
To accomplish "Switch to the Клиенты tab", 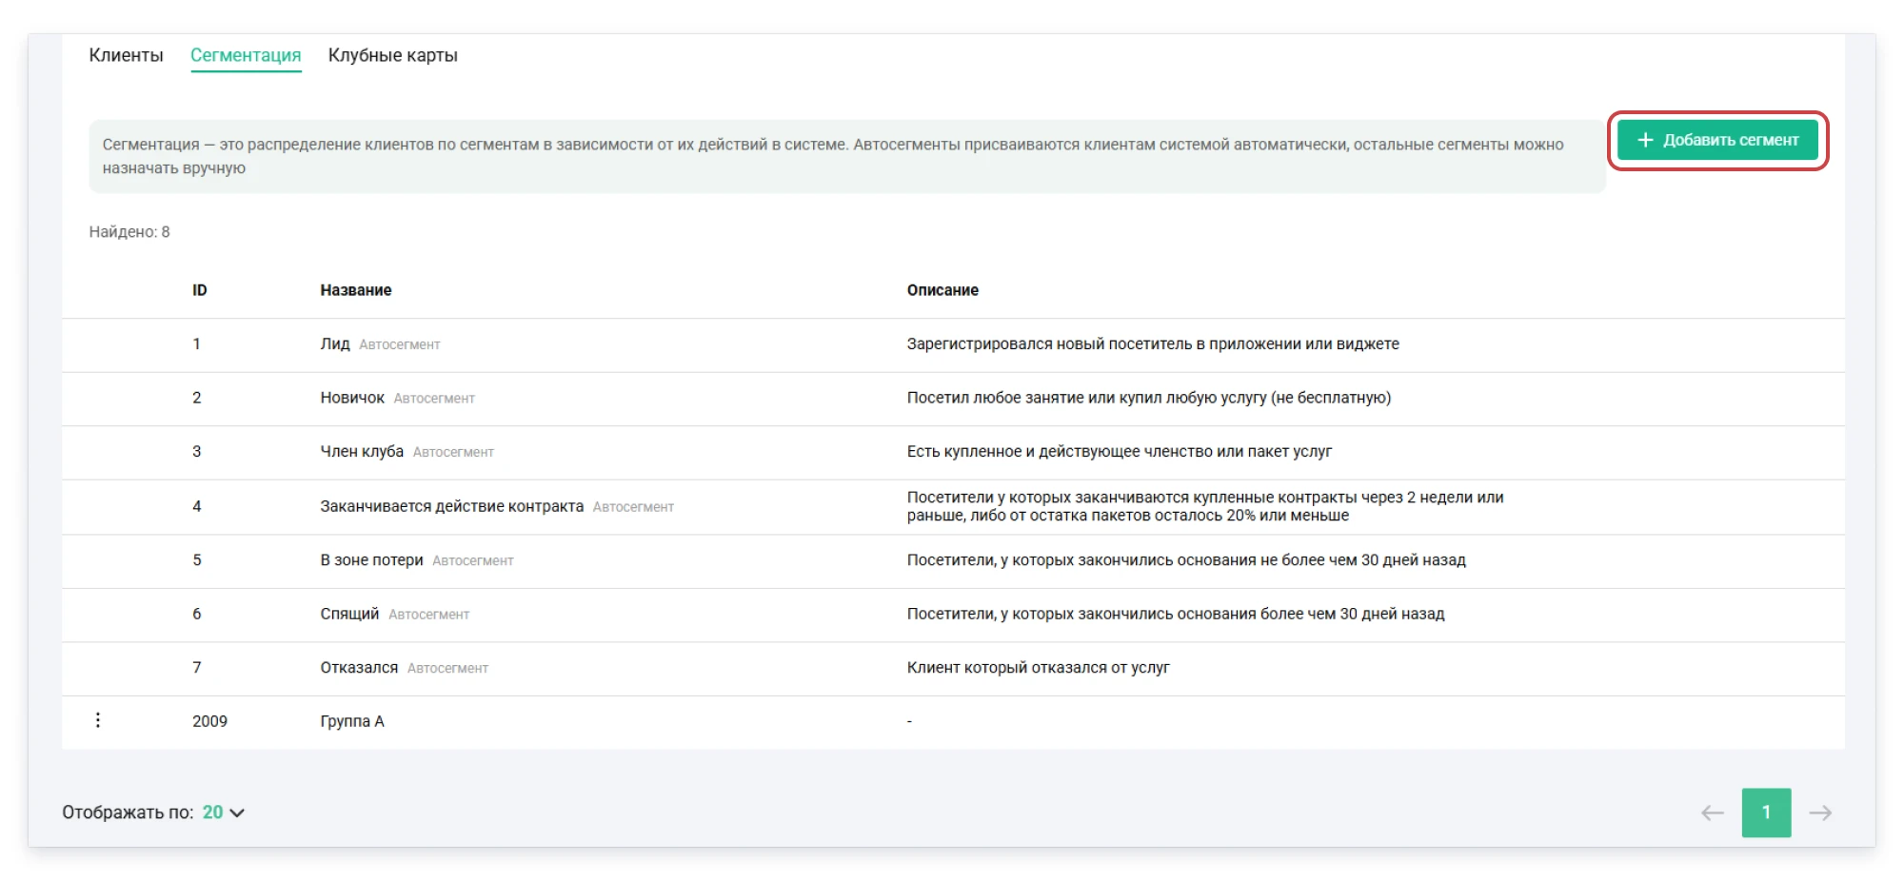I will coord(126,55).
